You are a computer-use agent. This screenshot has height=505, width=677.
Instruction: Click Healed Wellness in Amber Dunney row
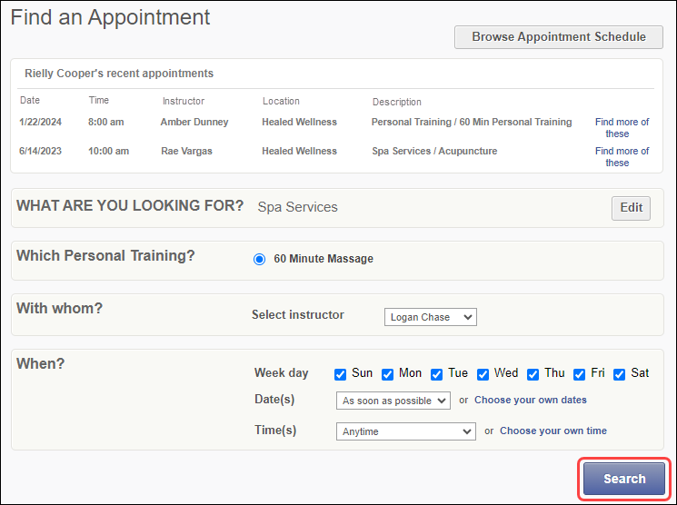(x=299, y=122)
